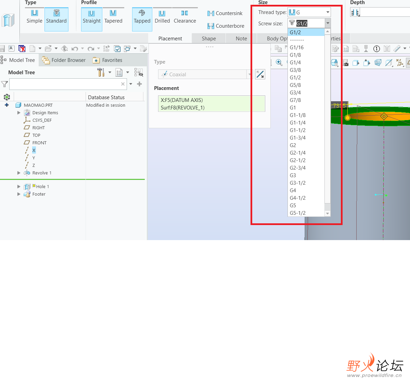Click the close window red X icon
Image resolution: width=410 pixels, height=381 pixels.
point(22,49)
